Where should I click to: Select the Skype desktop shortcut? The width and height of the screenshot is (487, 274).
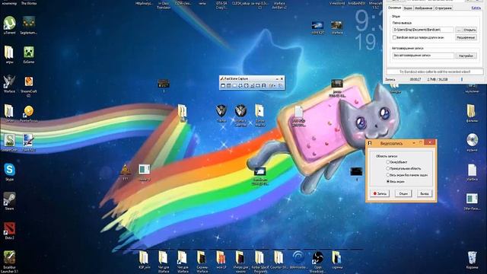(x=9, y=172)
